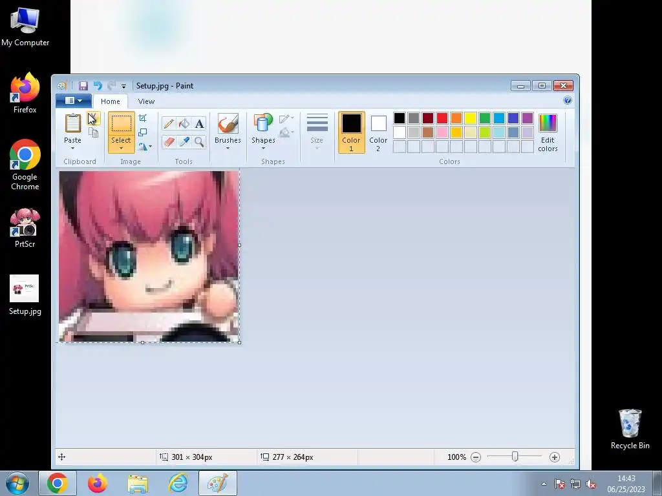Open the Shapes dropdown arrow
Screen dimensions: 662x496
(x=263, y=149)
